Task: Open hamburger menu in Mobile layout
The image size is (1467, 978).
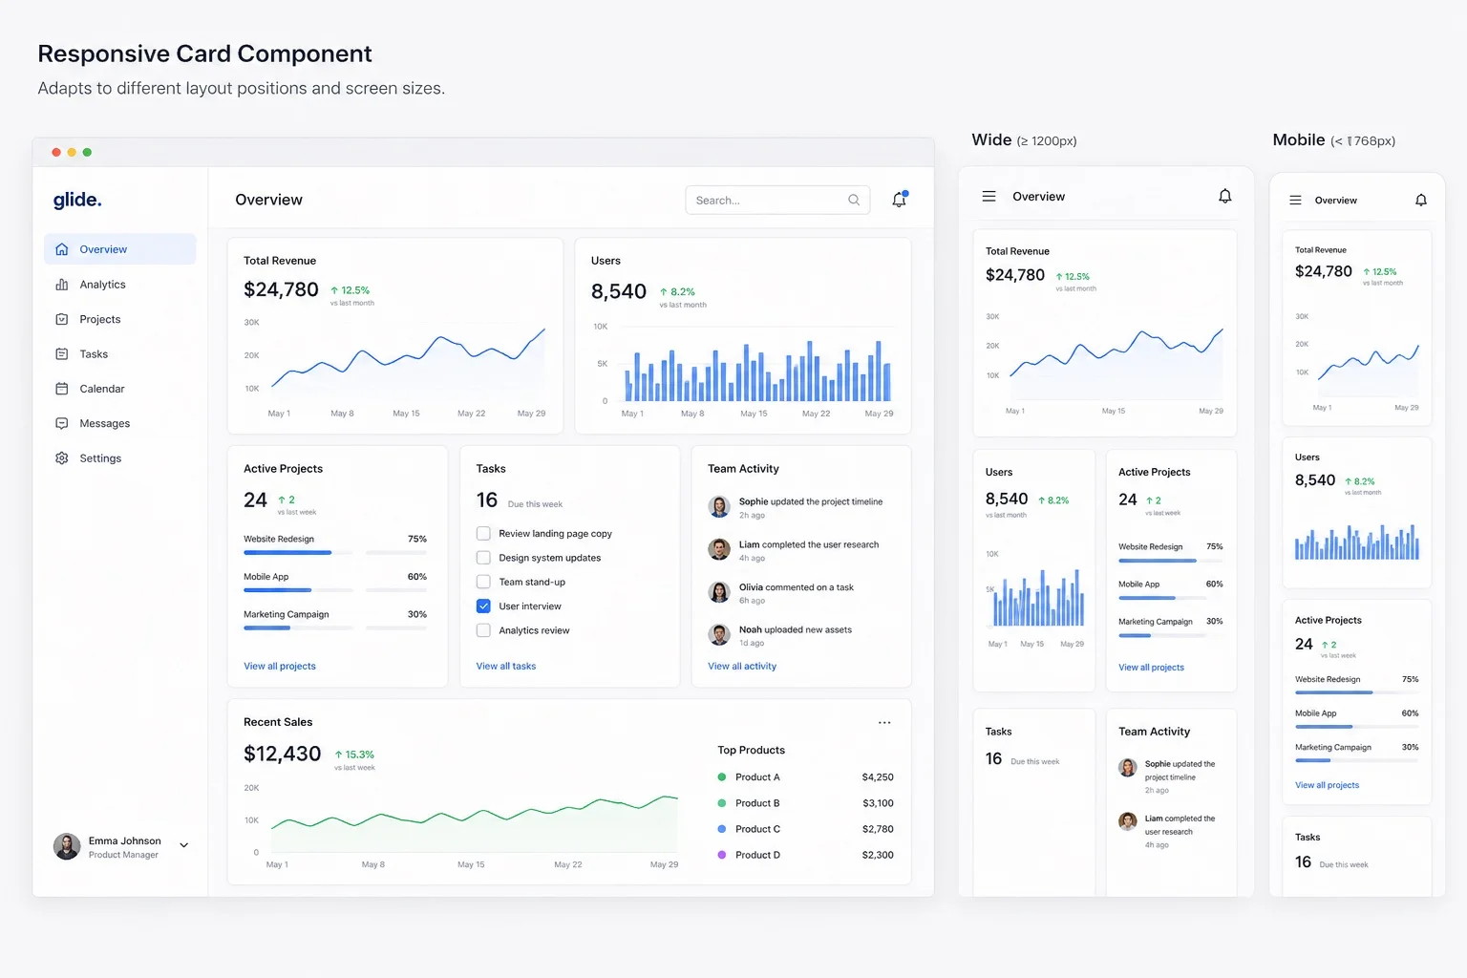Action: coord(1296,201)
